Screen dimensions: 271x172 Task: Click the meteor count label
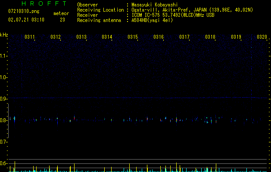pyautogui.click(x=61, y=13)
